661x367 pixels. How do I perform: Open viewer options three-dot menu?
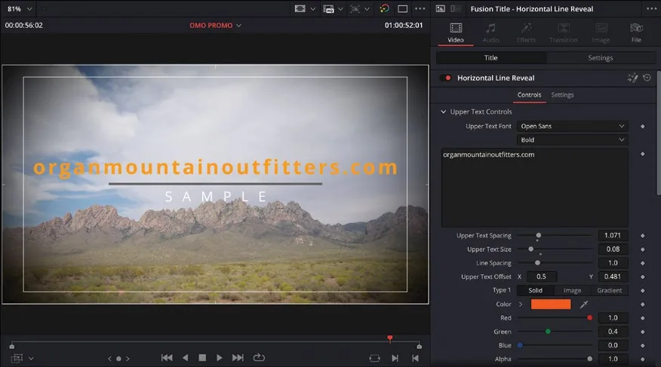pyautogui.click(x=420, y=9)
